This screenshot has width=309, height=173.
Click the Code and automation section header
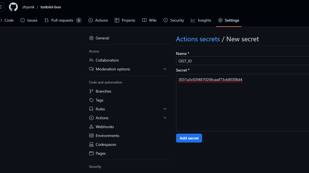tap(105, 82)
